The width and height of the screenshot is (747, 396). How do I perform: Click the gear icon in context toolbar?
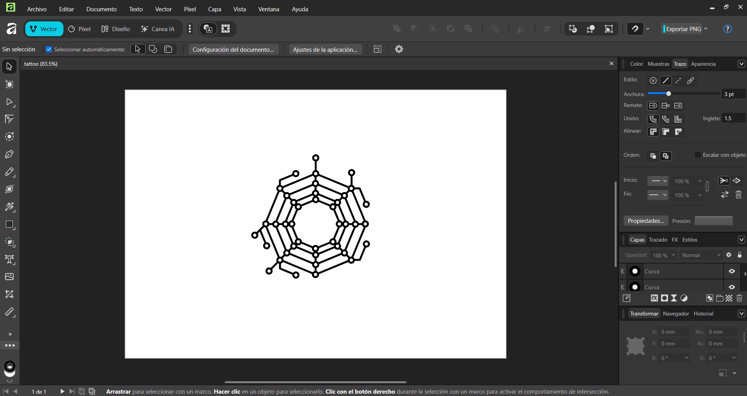tap(399, 49)
